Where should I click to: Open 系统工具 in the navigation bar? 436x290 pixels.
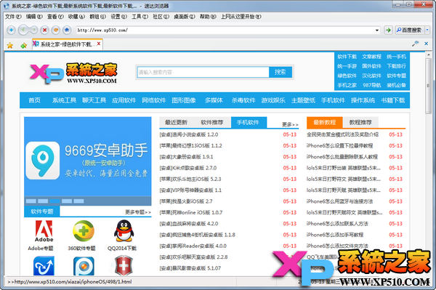pos(64,100)
